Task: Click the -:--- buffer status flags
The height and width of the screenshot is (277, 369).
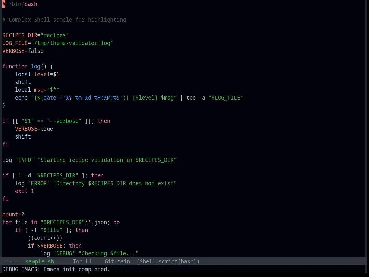Action: (x=11, y=261)
